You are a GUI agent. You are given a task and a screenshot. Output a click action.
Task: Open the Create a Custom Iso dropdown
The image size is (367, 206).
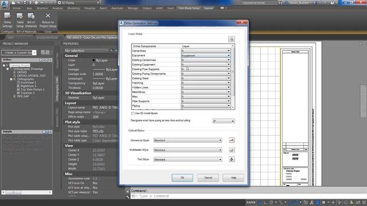click(x=19, y=53)
